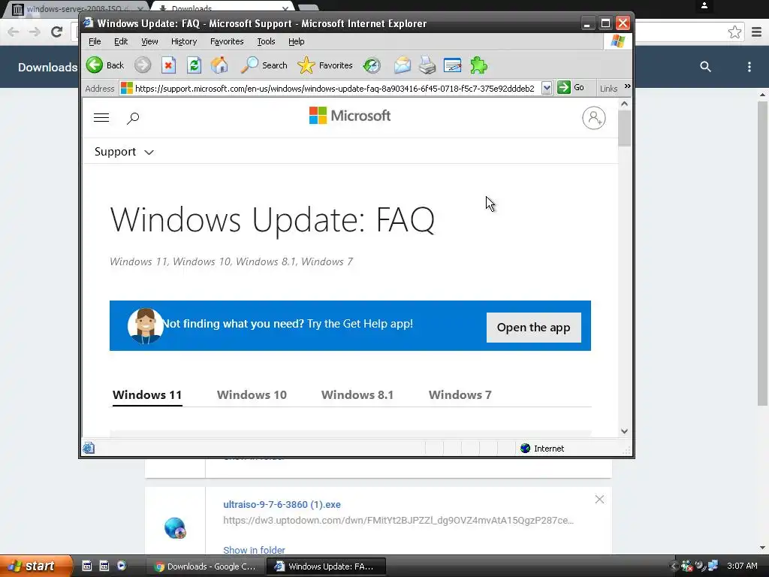Click the IE Back button

click(x=105, y=65)
